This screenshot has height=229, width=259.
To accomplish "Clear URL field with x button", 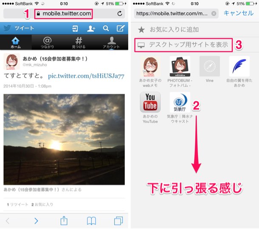I will 214,14.
